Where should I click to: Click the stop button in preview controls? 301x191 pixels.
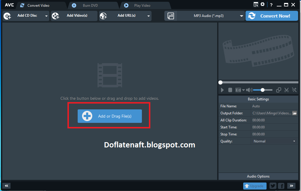[230, 90]
